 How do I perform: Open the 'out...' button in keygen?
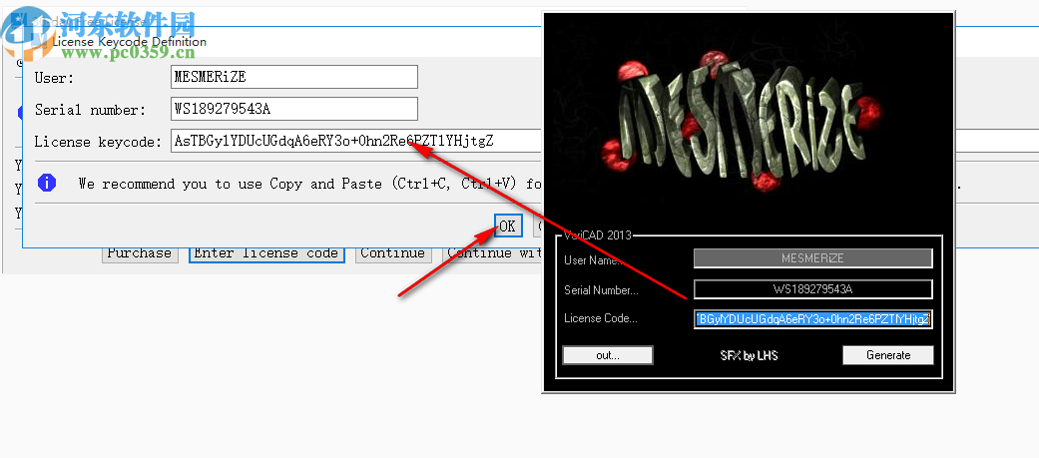(608, 355)
